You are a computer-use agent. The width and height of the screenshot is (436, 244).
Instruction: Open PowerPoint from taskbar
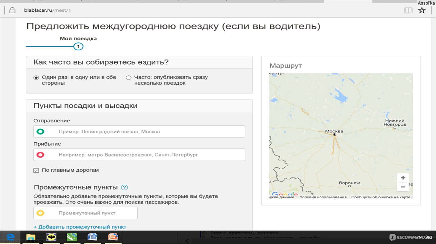coord(113,237)
